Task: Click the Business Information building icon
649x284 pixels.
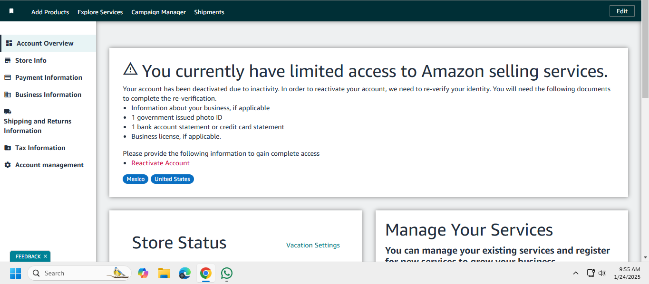Action: point(7,95)
